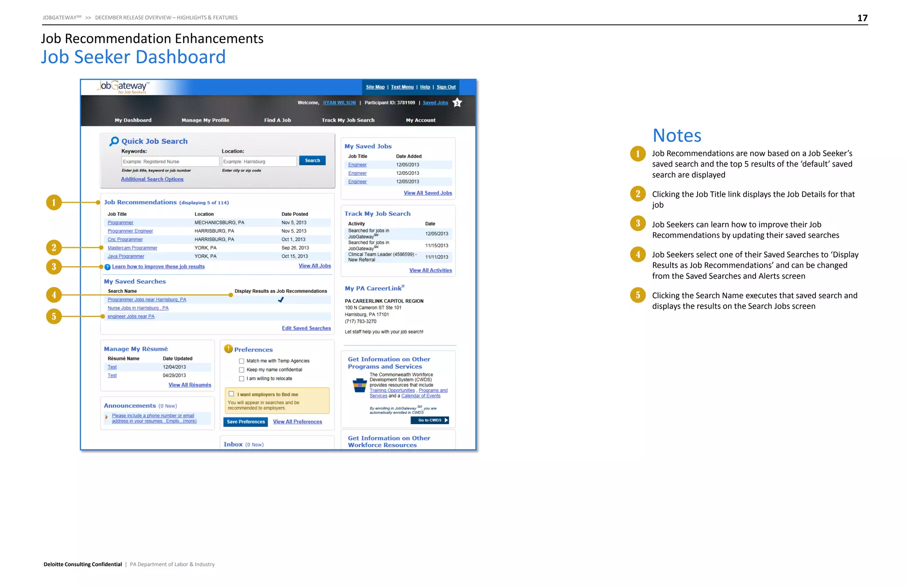
Task: Open Additional Search Options link
Action: coord(152,179)
